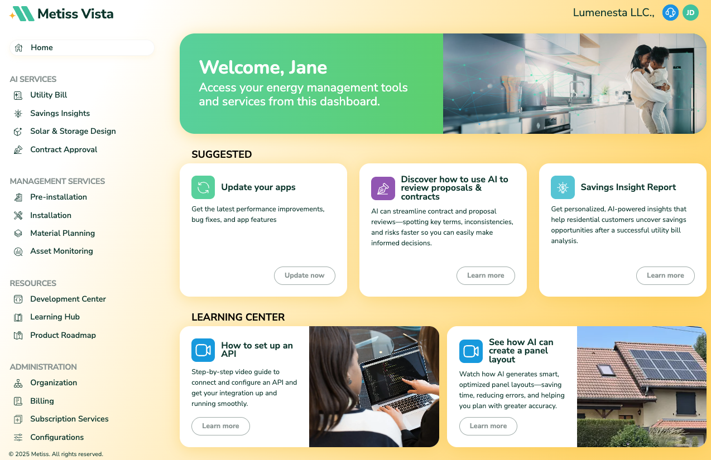Image resolution: width=711 pixels, height=460 pixels.
Task: Open Configurations page
Action: pyautogui.click(x=57, y=438)
